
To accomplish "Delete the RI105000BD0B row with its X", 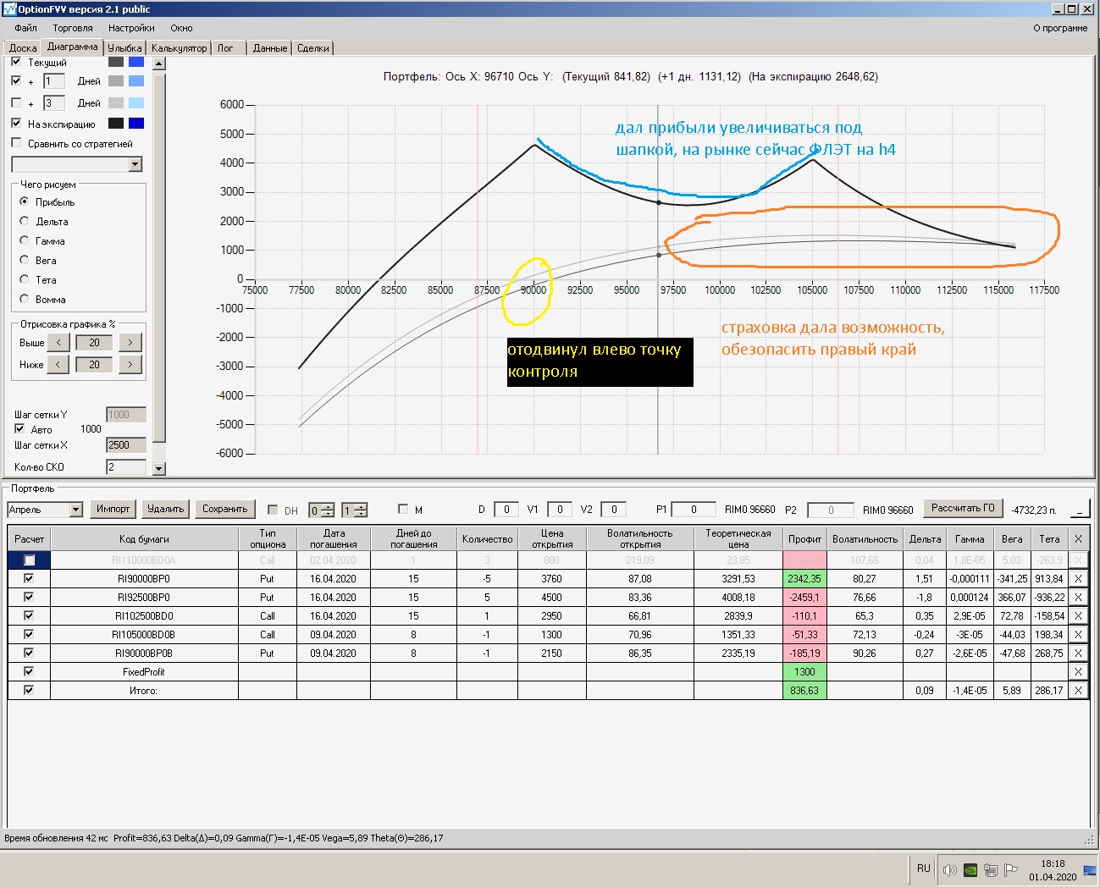I will click(x=1078, y=635).
